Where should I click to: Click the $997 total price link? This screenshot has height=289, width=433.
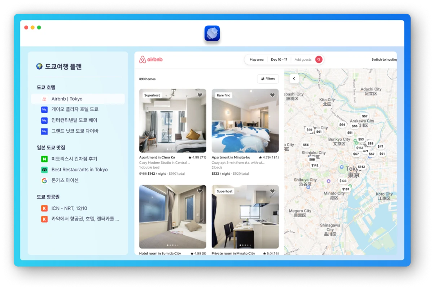tap(177, 174)
